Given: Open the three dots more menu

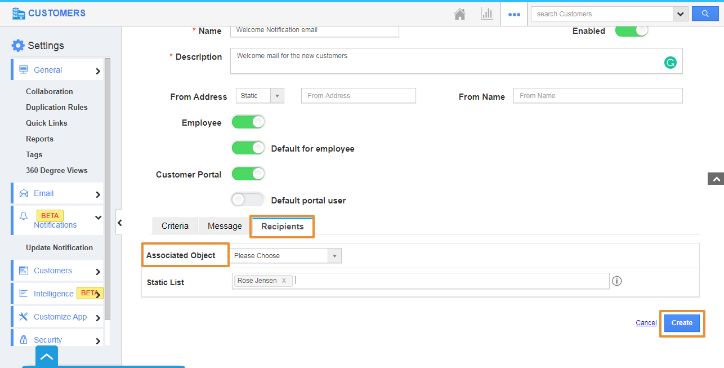Looking at the screenshot, I should coord(514,15).
